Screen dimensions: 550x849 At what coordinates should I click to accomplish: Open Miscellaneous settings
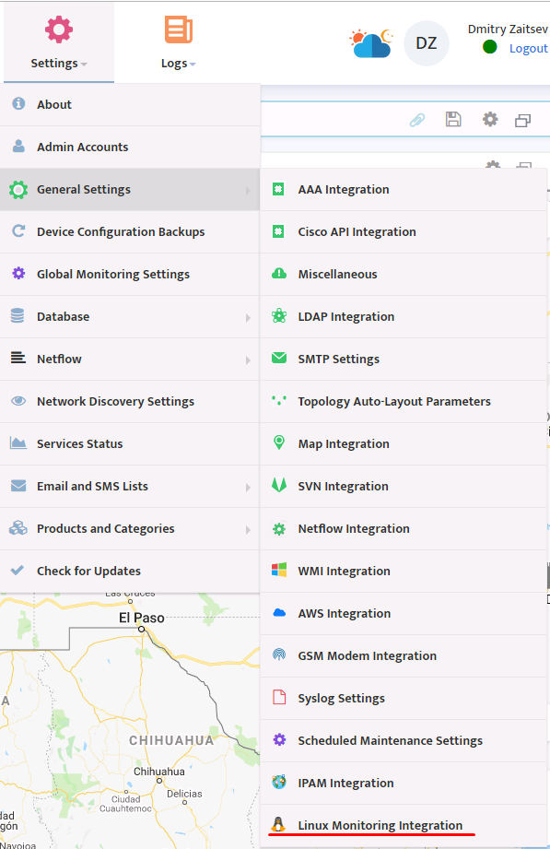[404, 274]
